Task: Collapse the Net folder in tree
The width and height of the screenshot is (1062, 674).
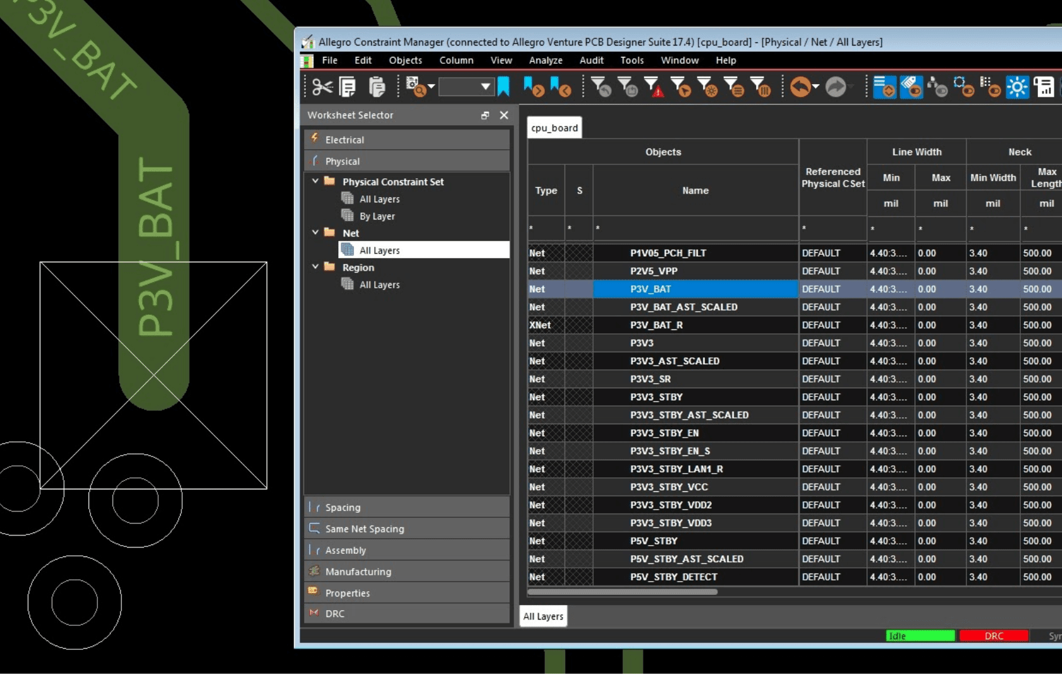Action: pyautogui.click(x=315, y=232)
